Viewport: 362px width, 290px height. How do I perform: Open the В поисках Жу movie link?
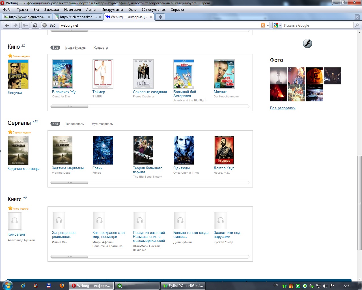[x=64, y=92]
